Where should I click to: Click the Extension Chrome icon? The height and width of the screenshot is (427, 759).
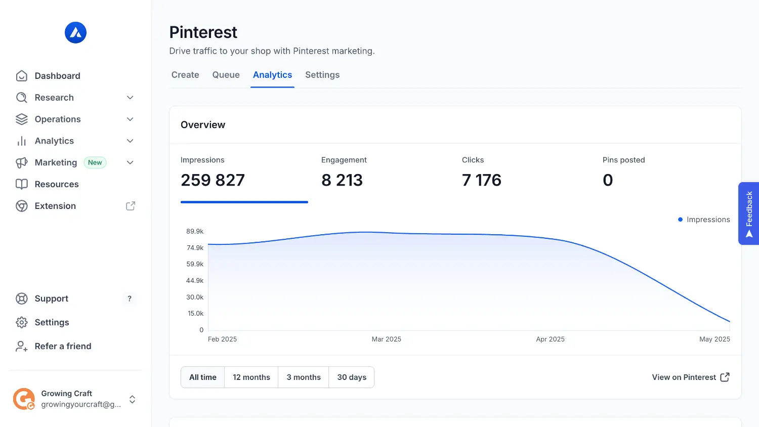coord(21,206)
